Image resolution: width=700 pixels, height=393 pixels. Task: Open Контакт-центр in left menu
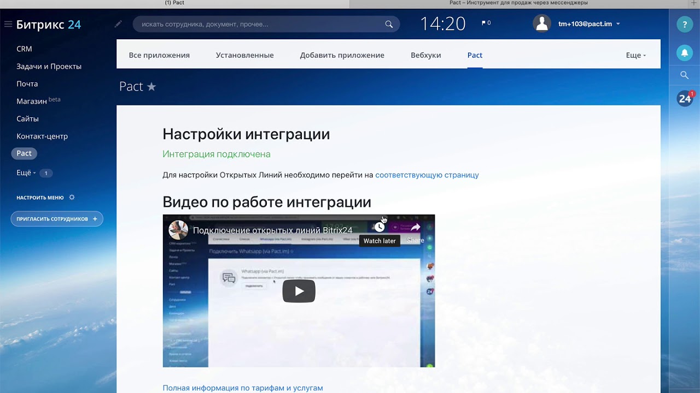(x=42, y=136)
